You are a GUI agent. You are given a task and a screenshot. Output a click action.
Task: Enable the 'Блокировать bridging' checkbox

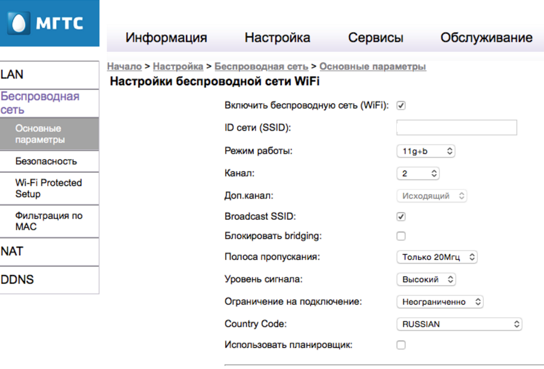(x=401, y=236)
